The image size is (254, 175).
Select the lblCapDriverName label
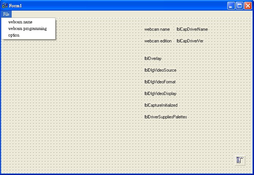(x=192, y=29)
